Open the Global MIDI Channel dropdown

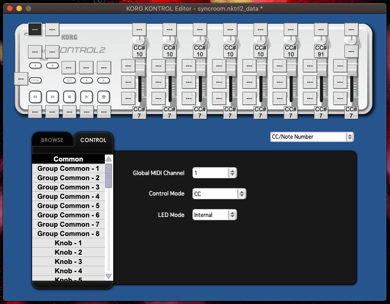pos(215,173)
